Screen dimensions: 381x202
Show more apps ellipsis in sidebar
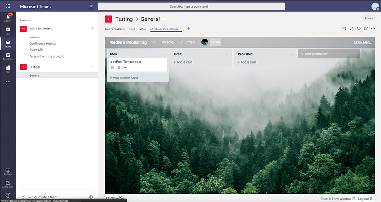point(8,82)
